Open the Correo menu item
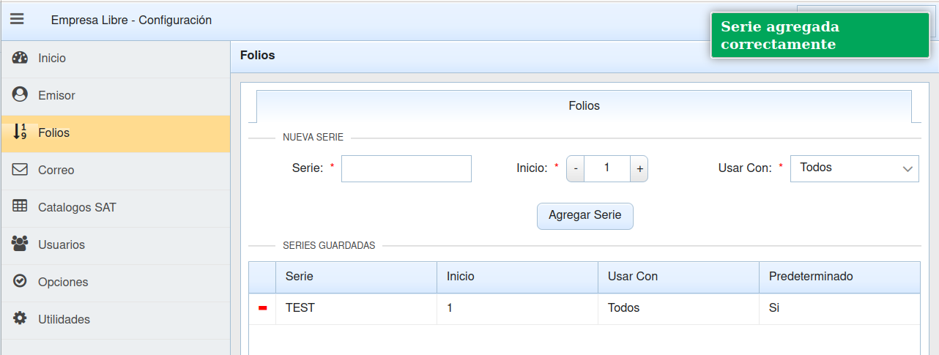This screenshot has height=355, width=939. 56,170
